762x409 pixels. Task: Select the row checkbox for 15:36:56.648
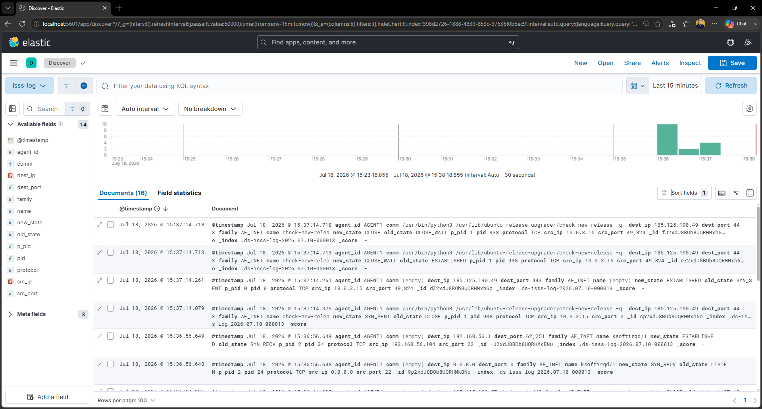[x=111, y=364]
